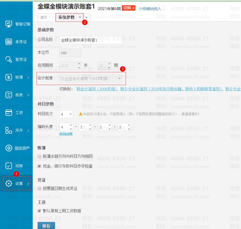Click the 工资 payroll icon
This screenshot has height=229, width=241.
(x=9, y=113)
